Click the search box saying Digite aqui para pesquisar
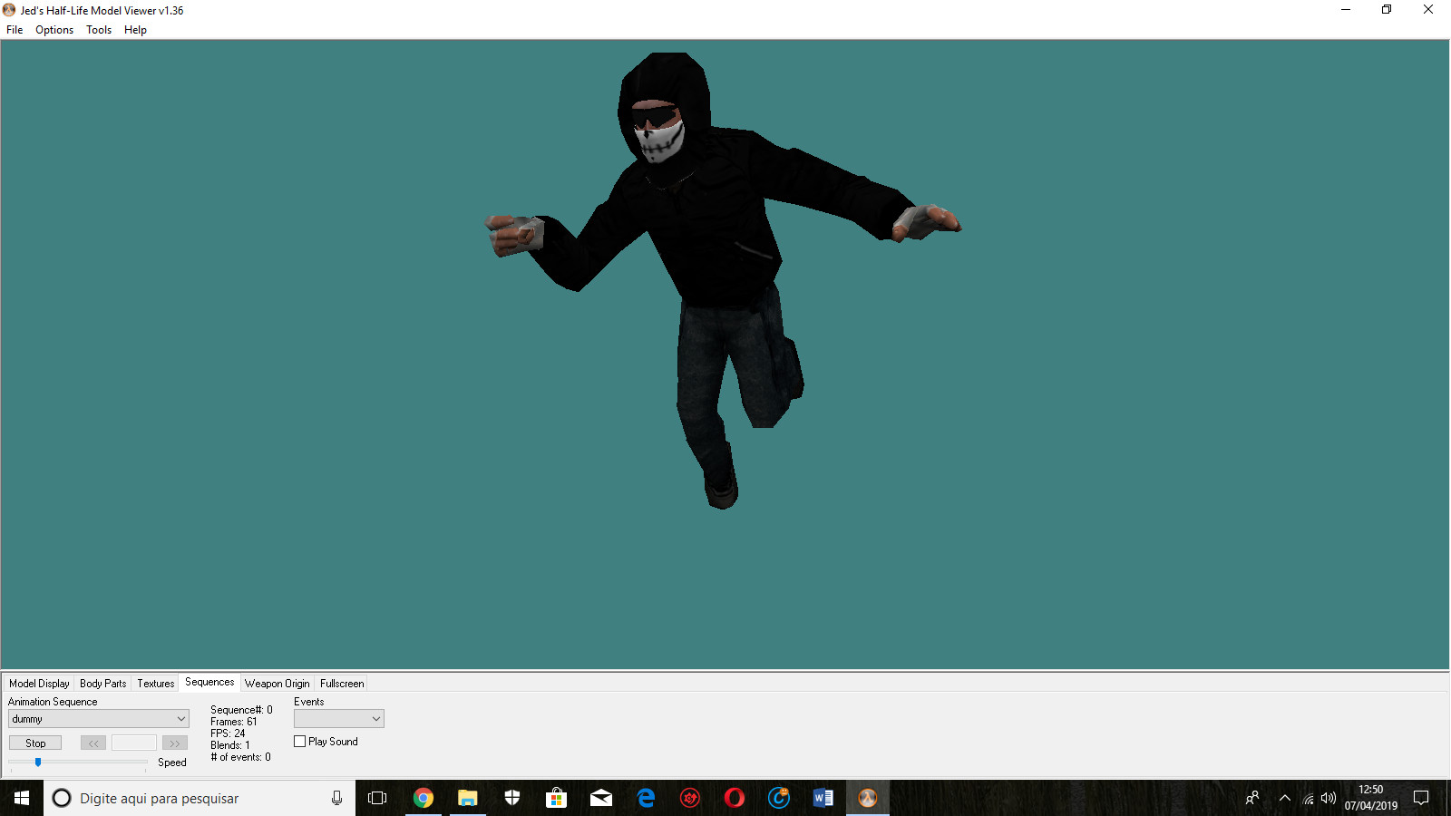This screenshot has height=816, width=1451. pos(181,798)
